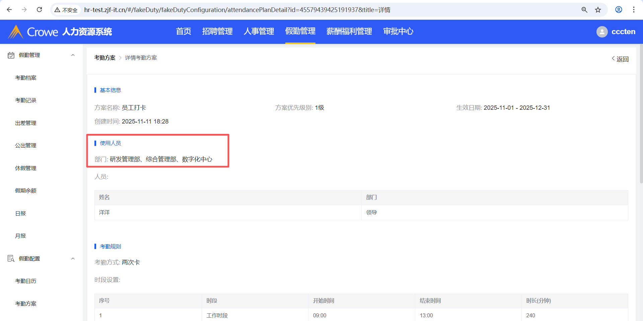Image resolution: width=643 pixels, height=321 pixels.
Task: Collapse the 假勤配置 sidebar section
Action: [73, 259]
